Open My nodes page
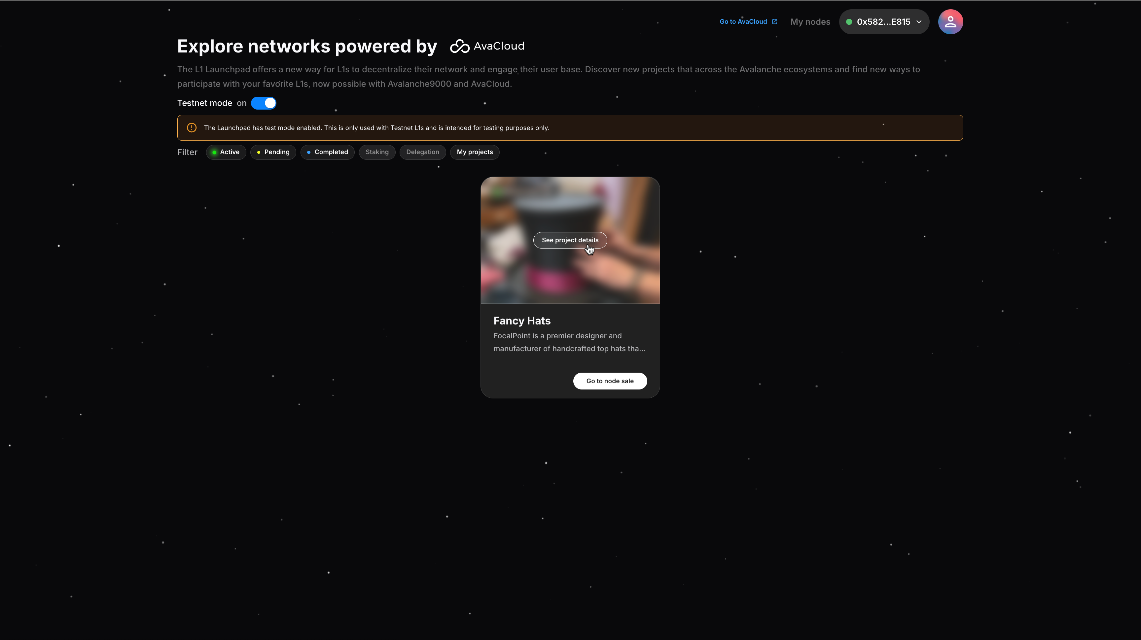 click(x=810, y=22)
